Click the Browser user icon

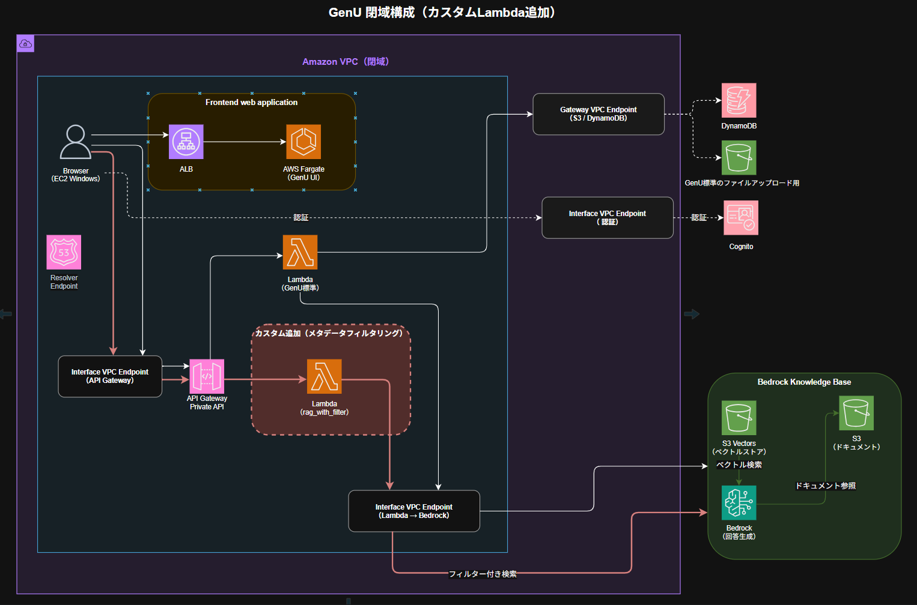(x=76, y=142)
